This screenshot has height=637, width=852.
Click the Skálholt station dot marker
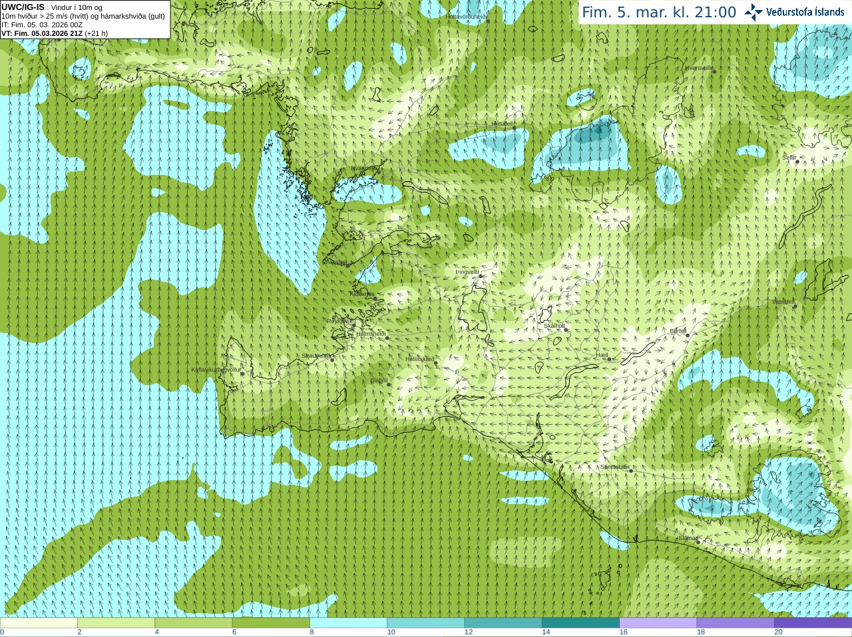tap(566, 328)
